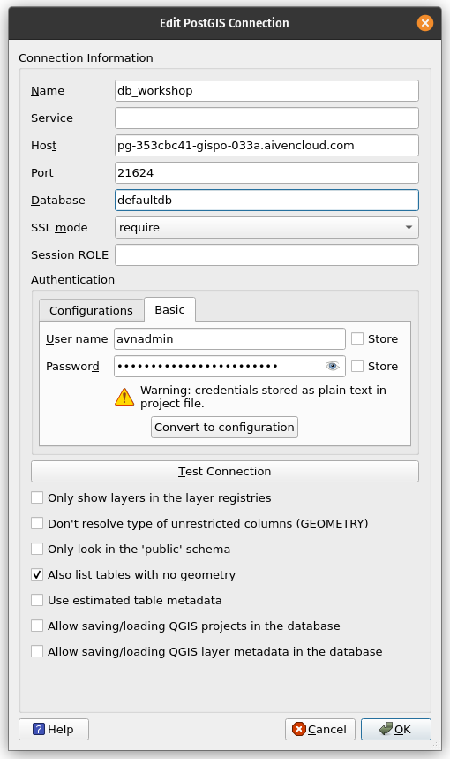Enable Store for the password

[x=357, y=366]
